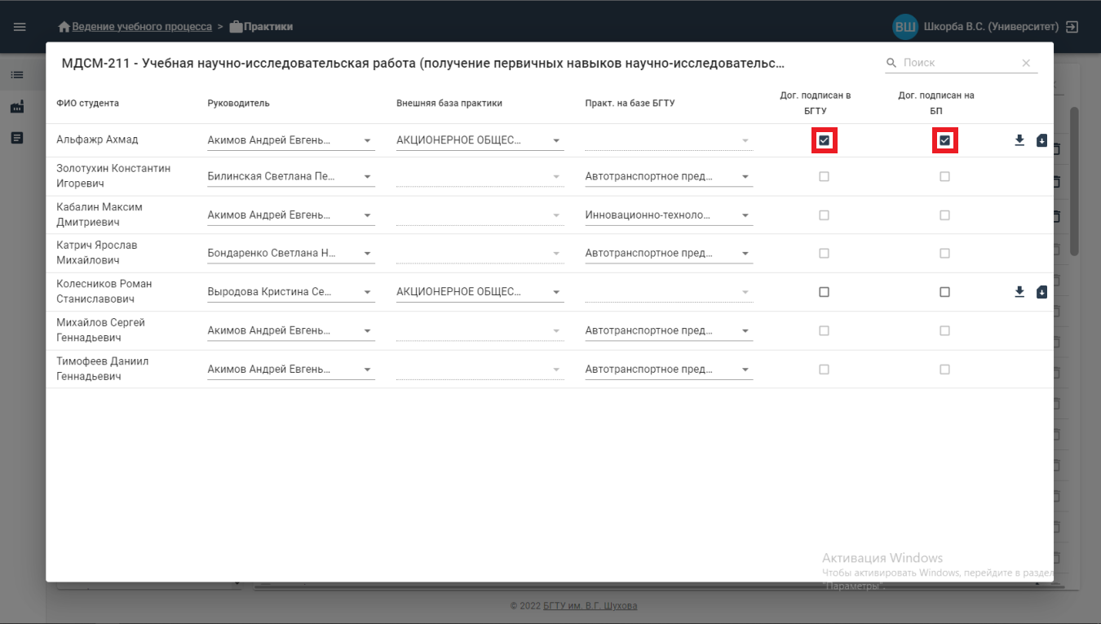Check Дог. подписан в БГТУ for Колесников Роман
This screenshot has height=624, width=1101.
824,292
